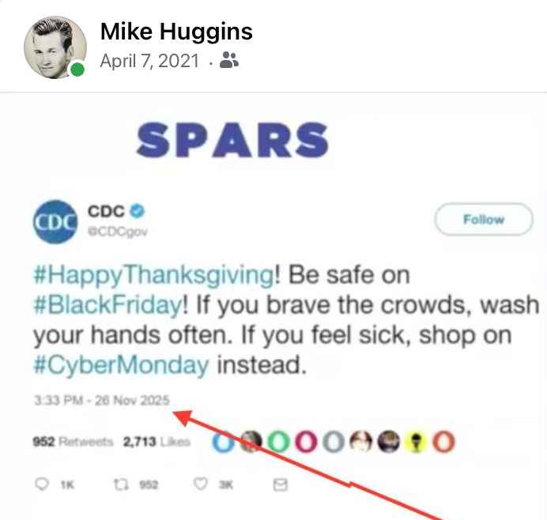
Task: Click the SPARS title in the image
Action: [x=232, y=140]
